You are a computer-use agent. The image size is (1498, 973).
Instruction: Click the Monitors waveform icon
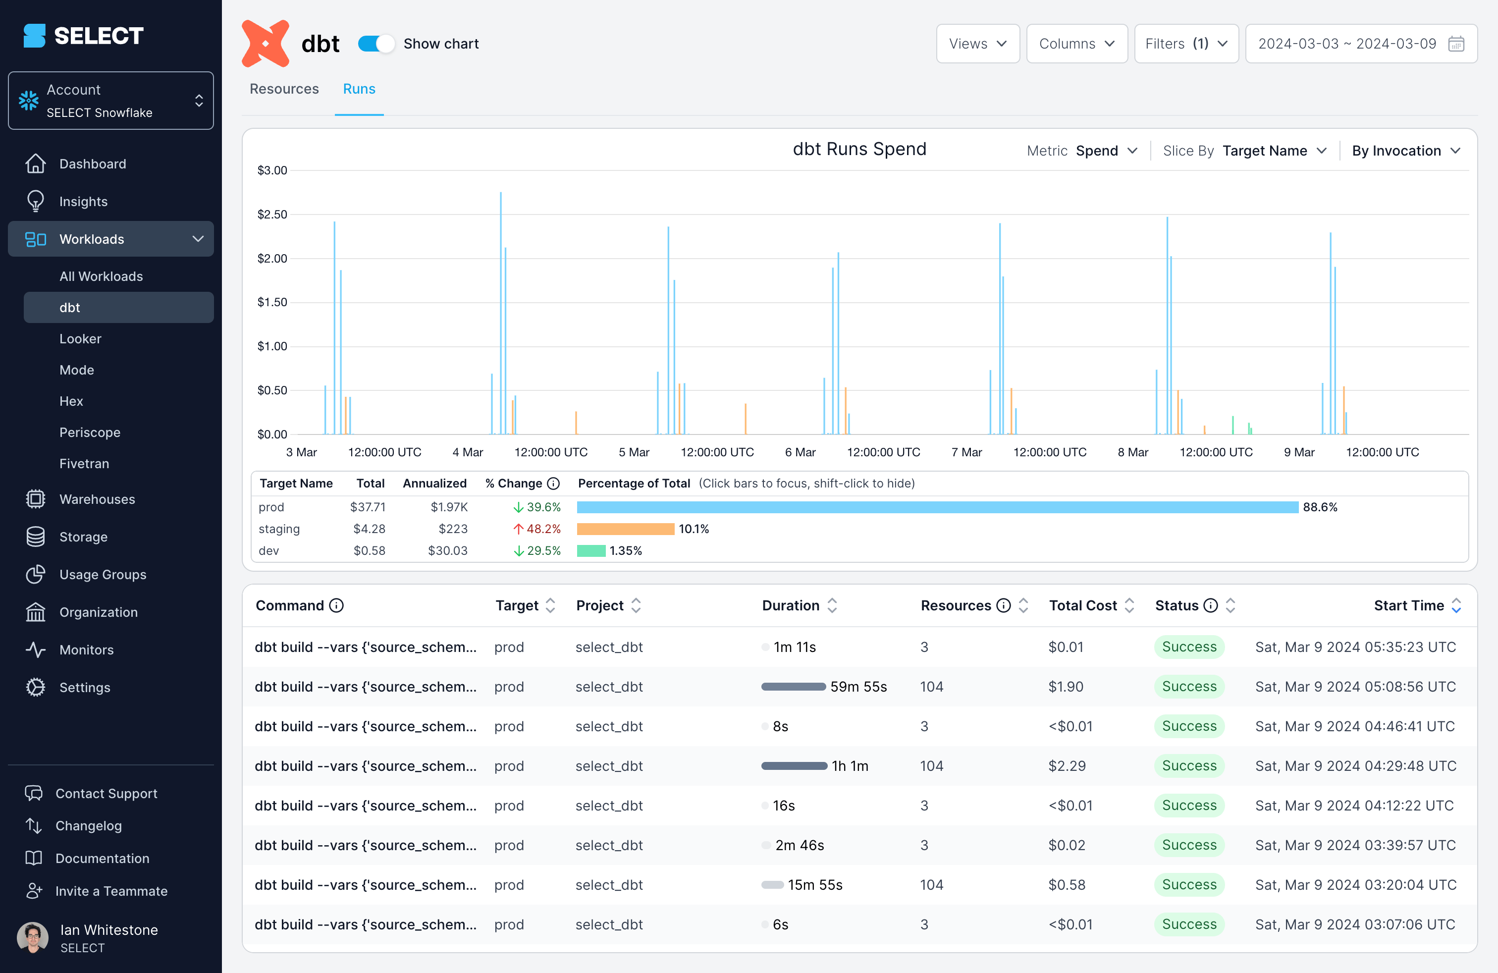tap(36, 649)
